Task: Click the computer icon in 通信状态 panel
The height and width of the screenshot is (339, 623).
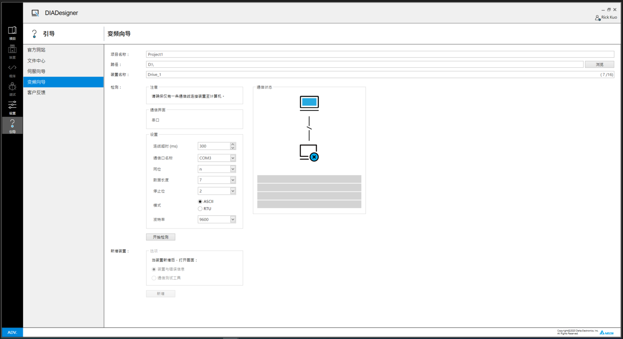Action: [x=309, y=103]
